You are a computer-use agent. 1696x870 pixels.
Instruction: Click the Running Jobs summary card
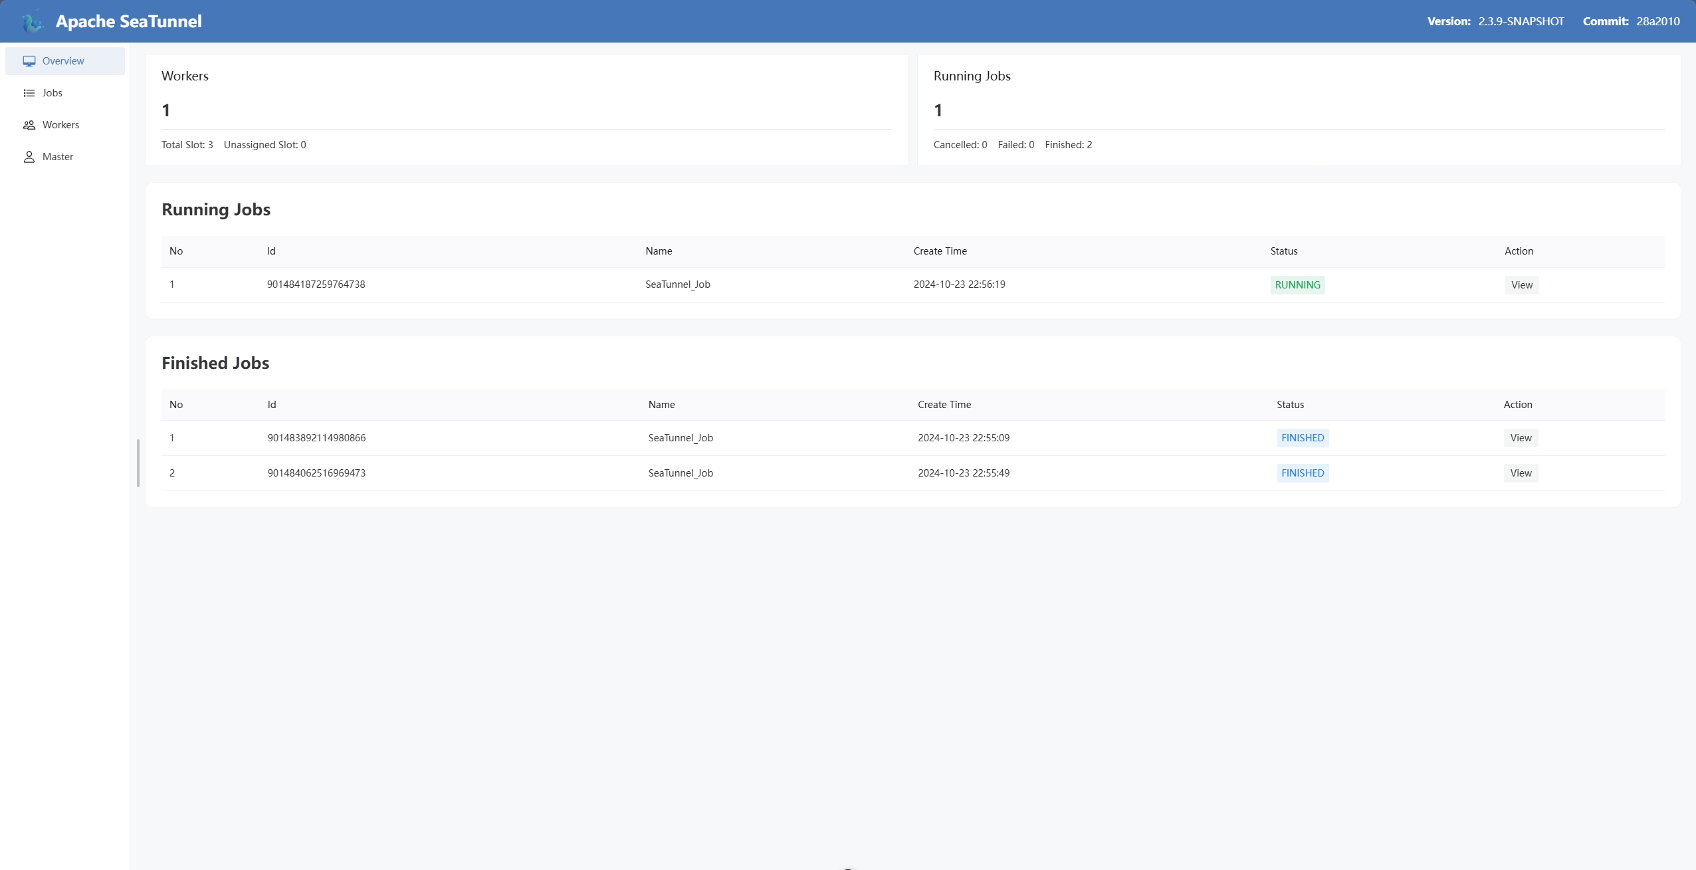click(1298, 110)
